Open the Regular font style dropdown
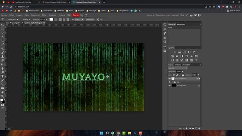This screenshot has height=136, width=242. 26,19
